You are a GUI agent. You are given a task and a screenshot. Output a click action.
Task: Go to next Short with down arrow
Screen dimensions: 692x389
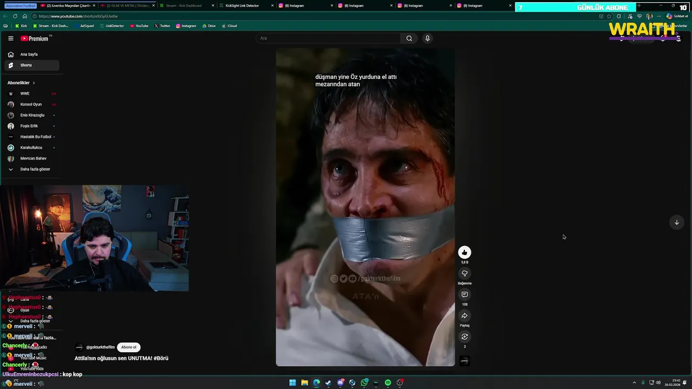point(676,223)
